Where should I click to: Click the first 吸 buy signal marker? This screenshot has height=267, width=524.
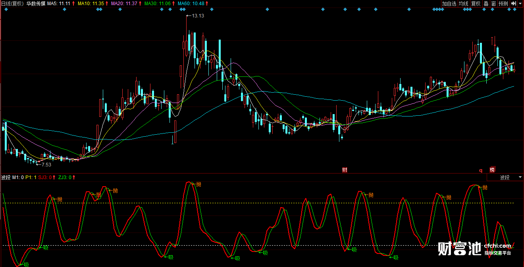click(x=25, y=264)
